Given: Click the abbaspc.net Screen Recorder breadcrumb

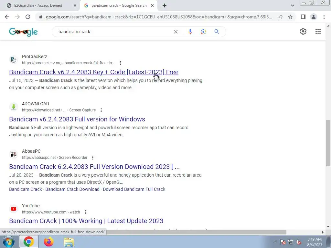Looking at the screenshot, I should point(54,158).
